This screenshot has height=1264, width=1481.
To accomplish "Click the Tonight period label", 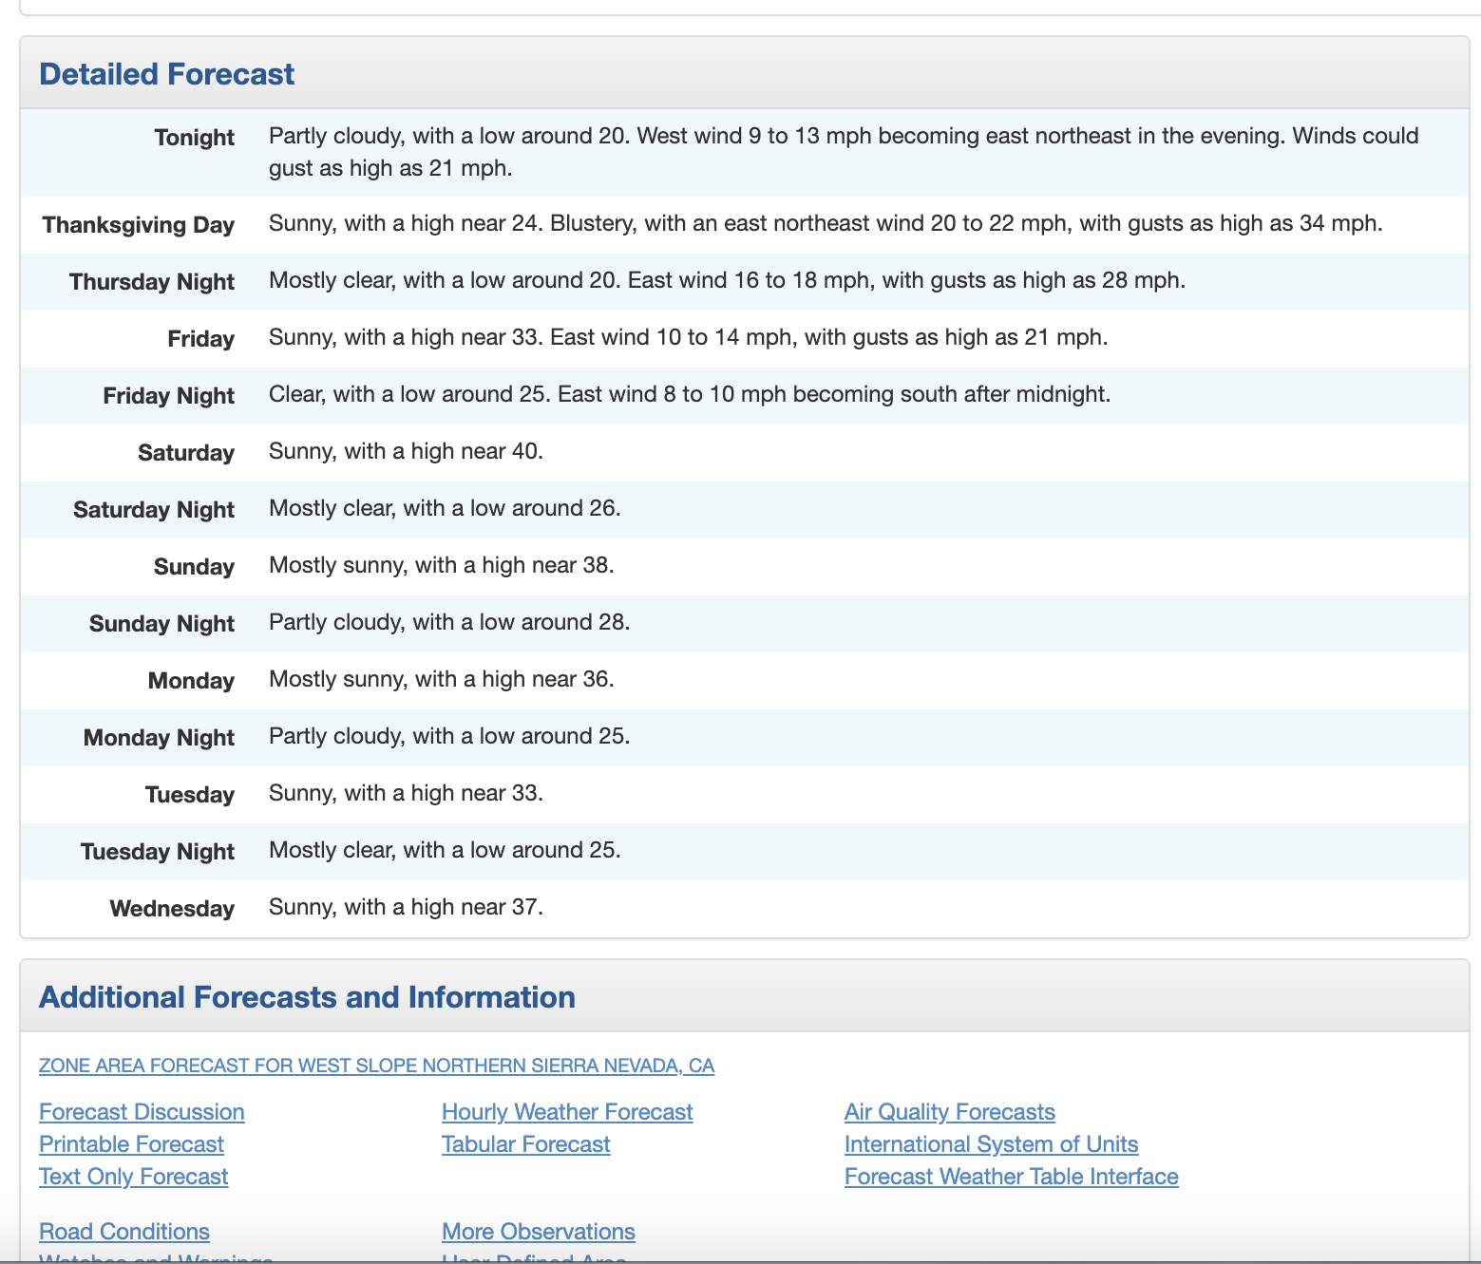I will point(194,138).
